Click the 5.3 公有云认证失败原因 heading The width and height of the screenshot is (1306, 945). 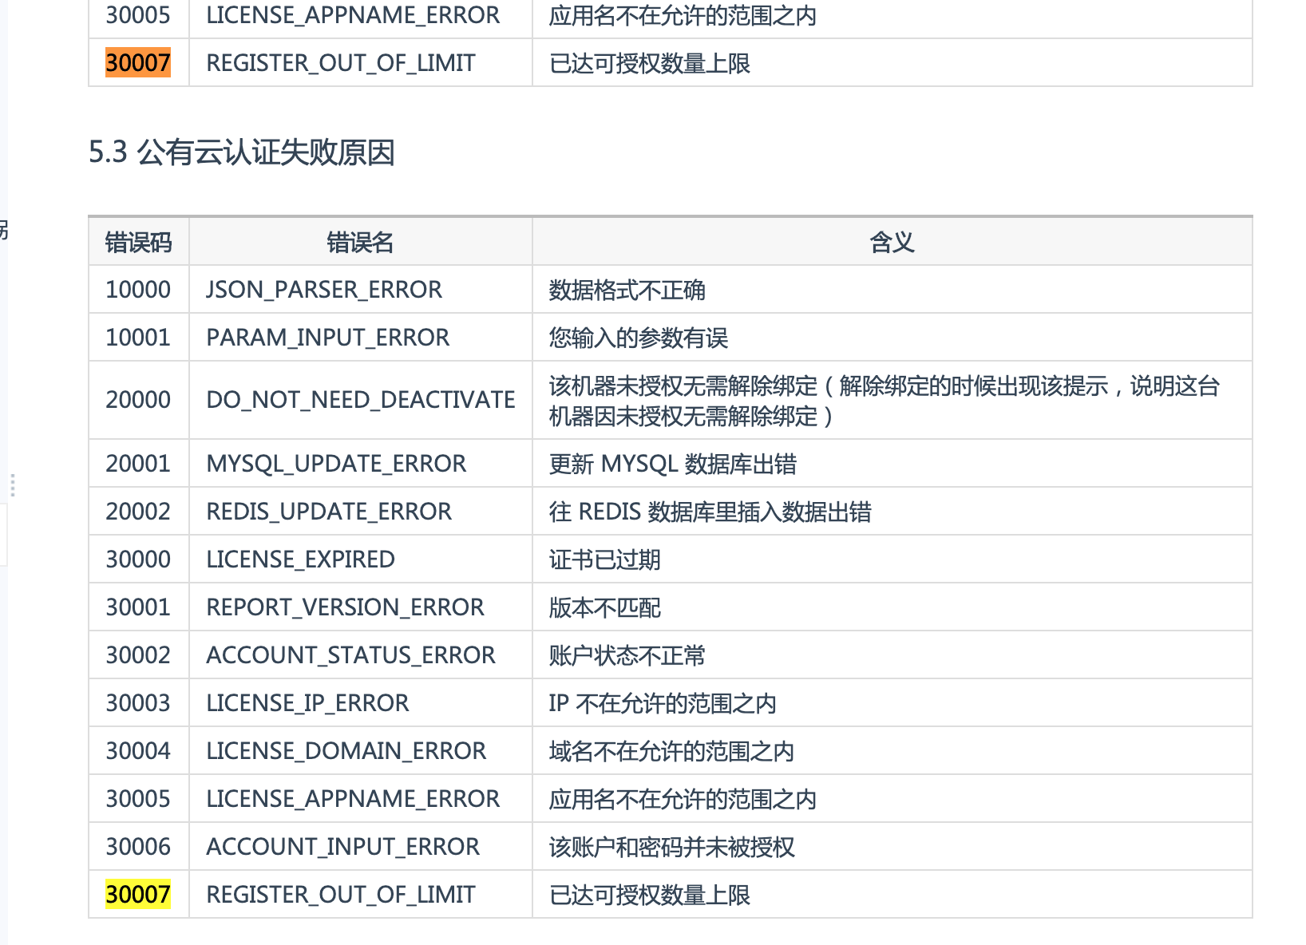[242, 152]
